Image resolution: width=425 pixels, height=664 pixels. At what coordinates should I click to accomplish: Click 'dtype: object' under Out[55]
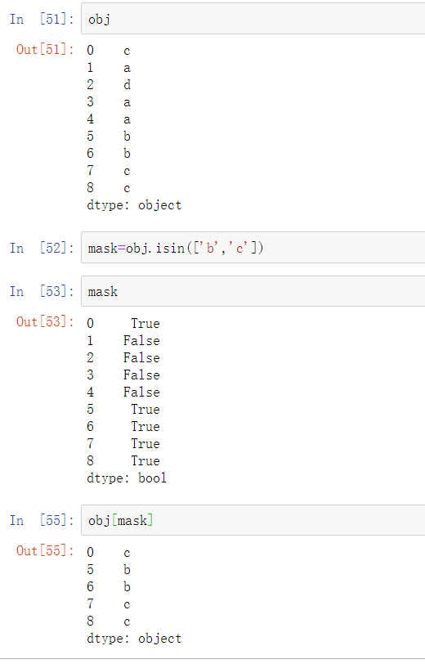point(134,639)
